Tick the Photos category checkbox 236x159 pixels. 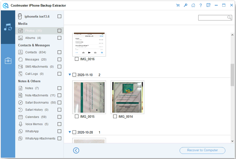coord(59,31)
